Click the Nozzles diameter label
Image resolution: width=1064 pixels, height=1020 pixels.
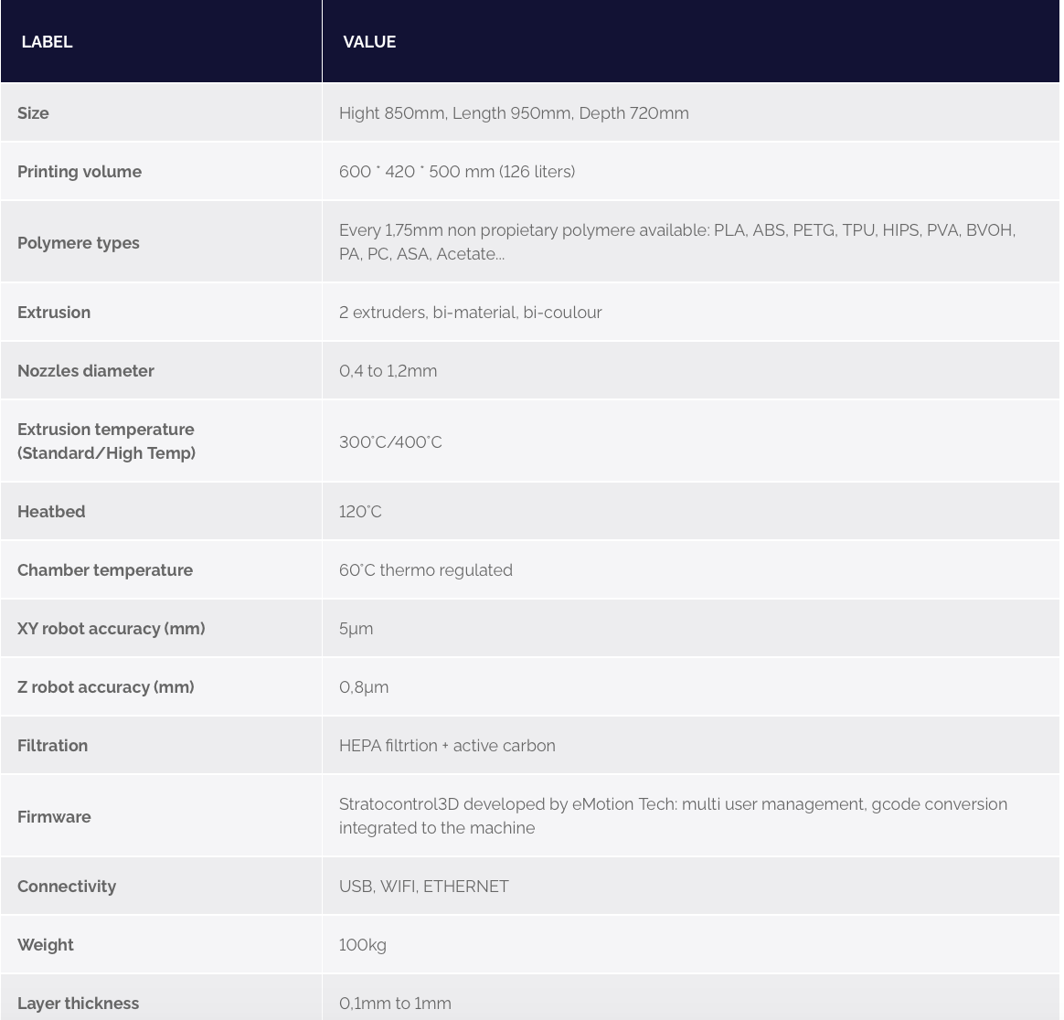[86, 370]
